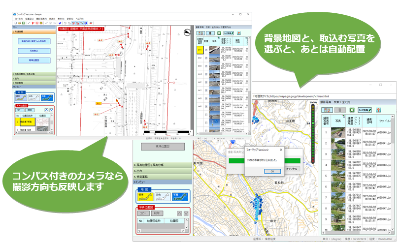399x243 pixels.
Task: Click Exif情報 button in lower window photo panel
Action: coord(365,110)
